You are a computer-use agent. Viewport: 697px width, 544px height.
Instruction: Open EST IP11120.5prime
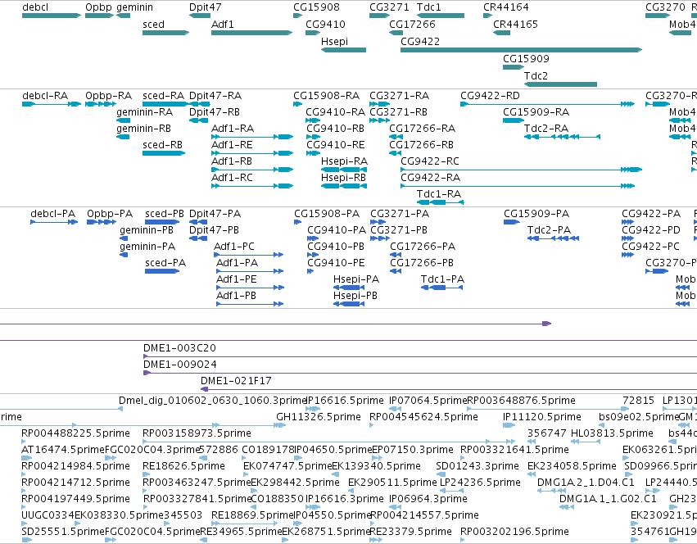pyautogui.click(x=509, y=425)
